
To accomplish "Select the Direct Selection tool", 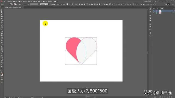I will click(2, 12).
